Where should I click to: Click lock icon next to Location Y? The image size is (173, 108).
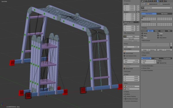click(x=138, y=8)
